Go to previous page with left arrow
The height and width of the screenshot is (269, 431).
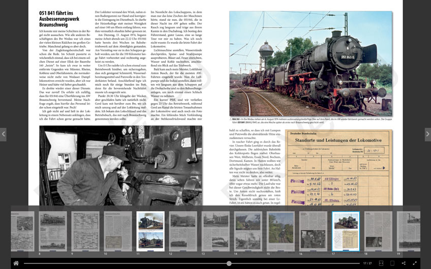[3, 134]
